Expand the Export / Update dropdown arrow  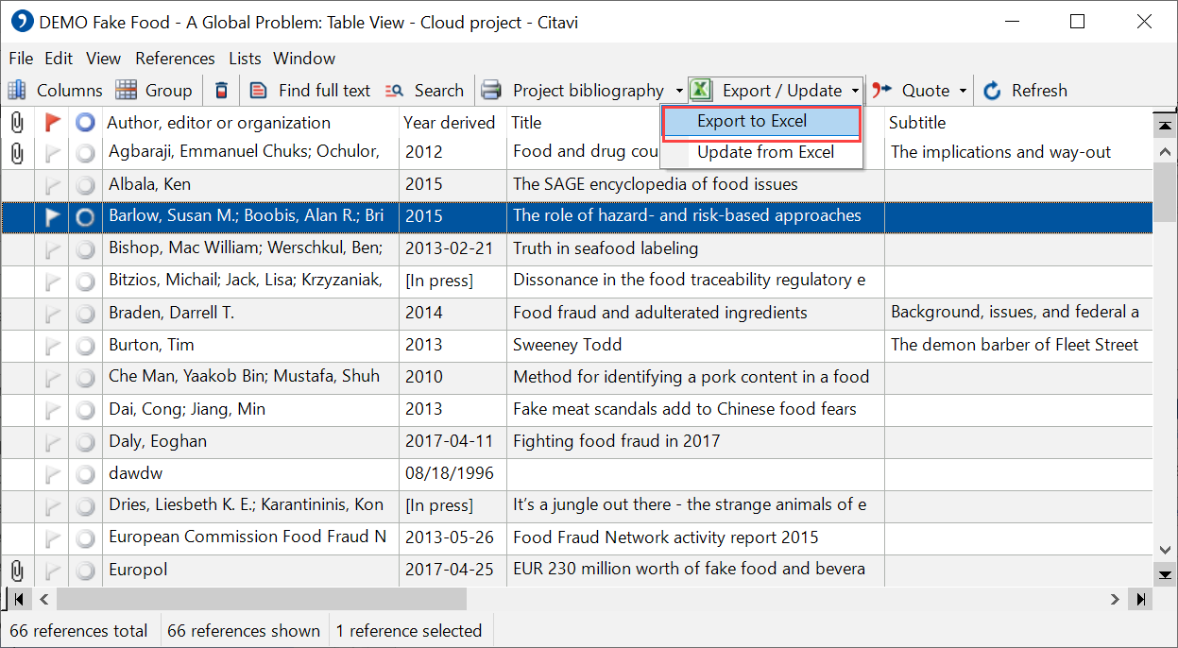855,92
